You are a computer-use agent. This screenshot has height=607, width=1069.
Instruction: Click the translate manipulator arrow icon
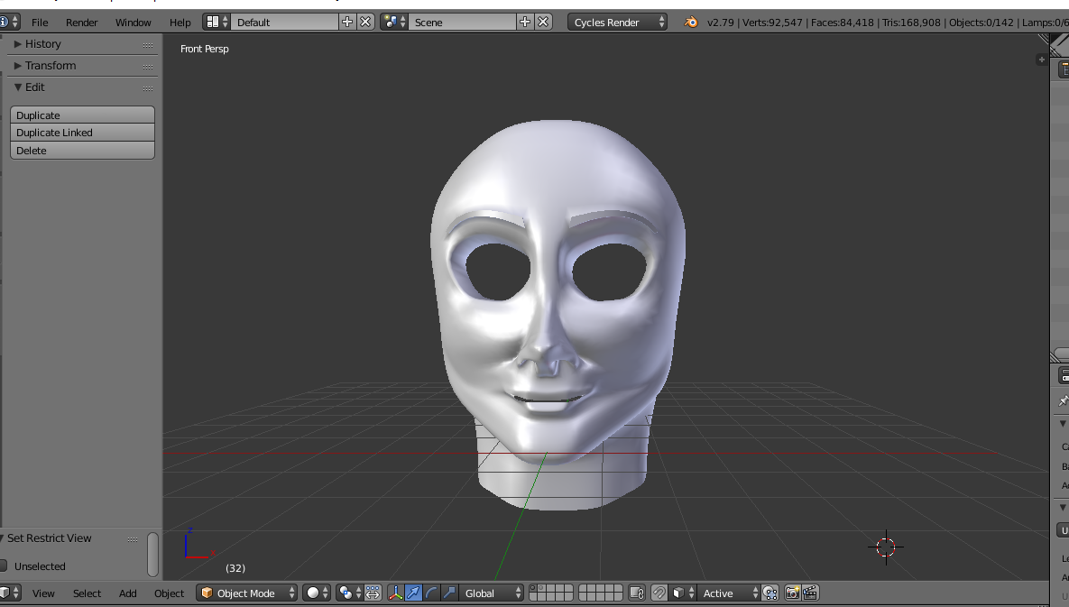(x=413, y=593)
